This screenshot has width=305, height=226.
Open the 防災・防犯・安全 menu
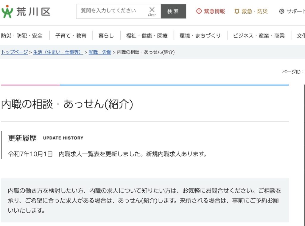pos(22,36)
